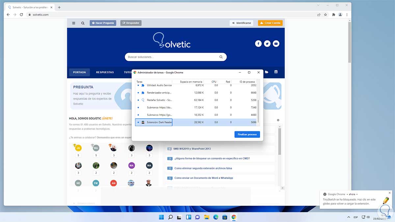Open Widgets from the taskbar

(x=189, y=217)
